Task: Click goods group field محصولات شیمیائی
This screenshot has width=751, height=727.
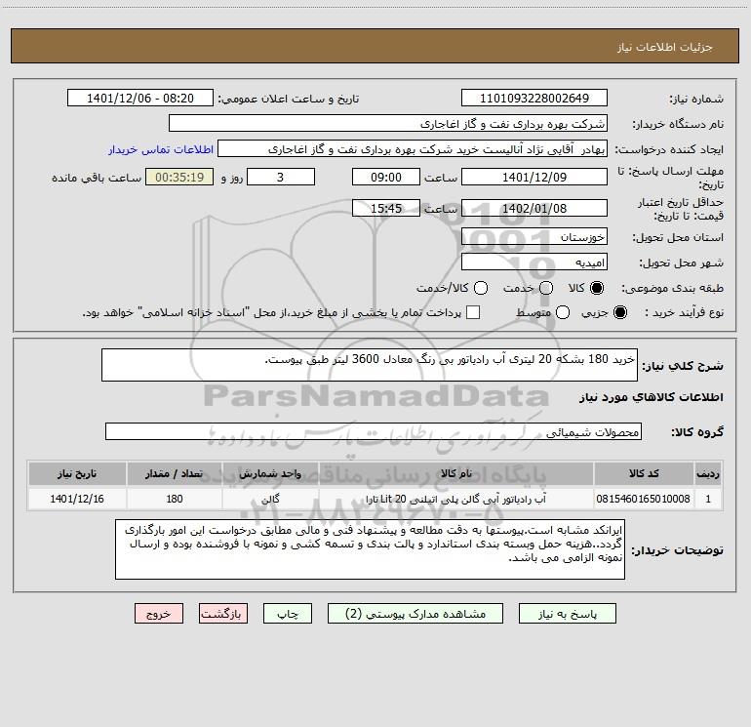Action: click(x=374, y=431)
